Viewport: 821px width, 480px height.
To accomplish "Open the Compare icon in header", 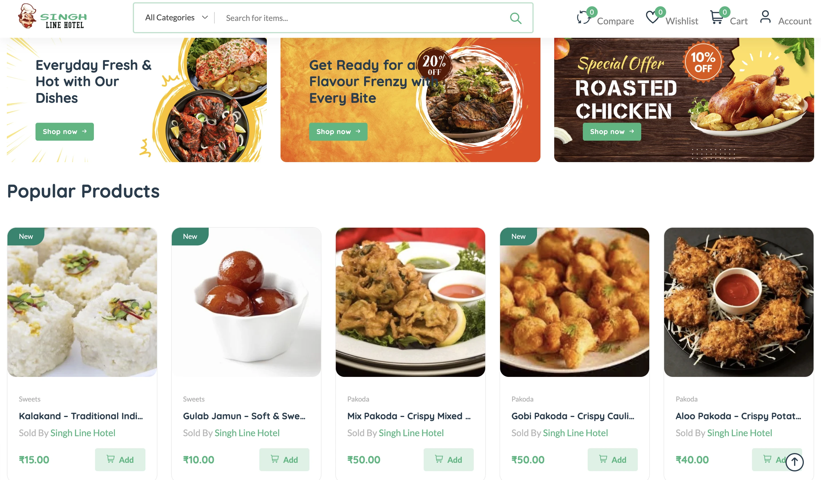I will click(583, 17).
